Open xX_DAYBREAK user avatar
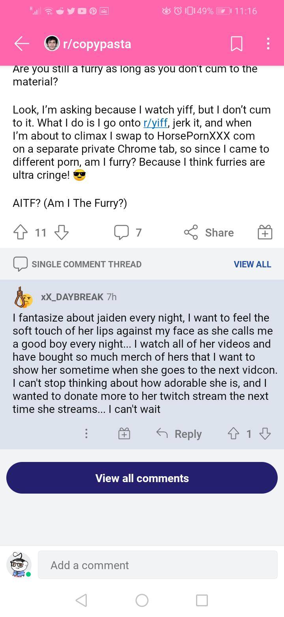 click(23, 297)
